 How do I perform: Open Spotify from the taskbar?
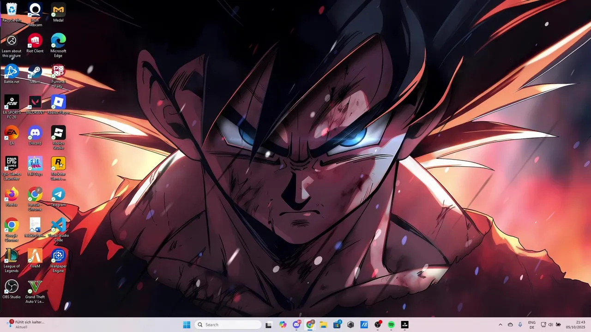pyautogui.click(x=391, y=325)
